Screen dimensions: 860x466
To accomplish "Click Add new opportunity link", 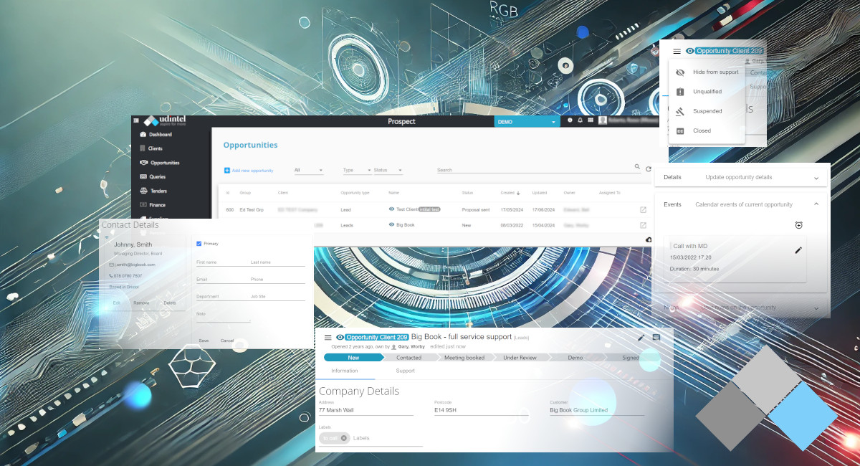I will click(248, 171).
